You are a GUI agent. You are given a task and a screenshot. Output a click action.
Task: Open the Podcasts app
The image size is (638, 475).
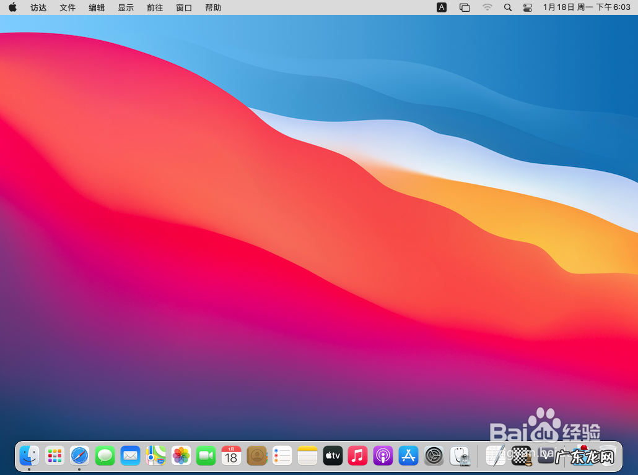tap(383, 456)
